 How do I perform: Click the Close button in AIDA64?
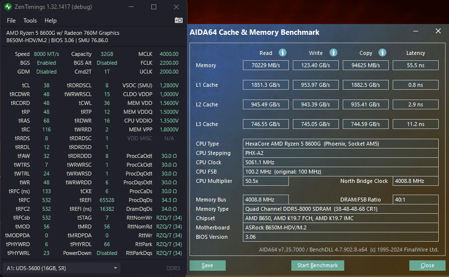point(427,266)
